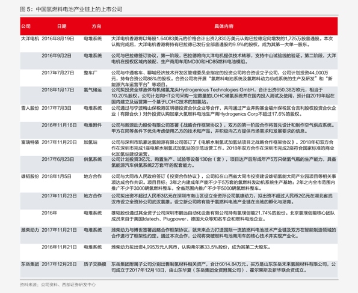Screen dimensions: 358x293
Task: Select the 潍柴动力 company cell
Action: [30, 230]
